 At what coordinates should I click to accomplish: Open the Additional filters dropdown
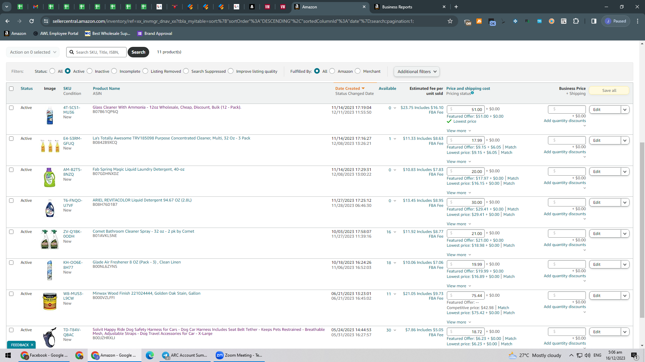[417, 71]
